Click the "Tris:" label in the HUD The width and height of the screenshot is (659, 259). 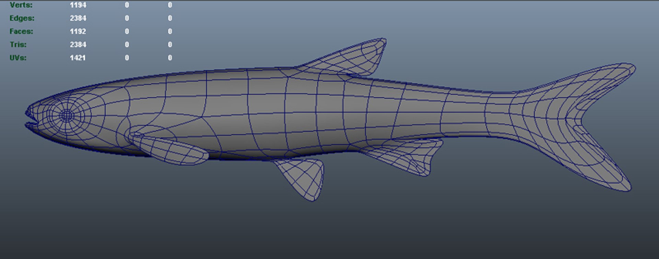(x=18, y=45)
